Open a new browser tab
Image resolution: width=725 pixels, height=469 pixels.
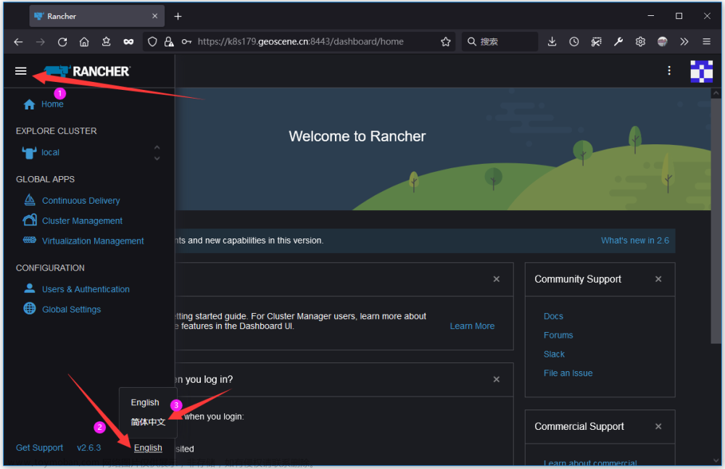coord(178,17)
